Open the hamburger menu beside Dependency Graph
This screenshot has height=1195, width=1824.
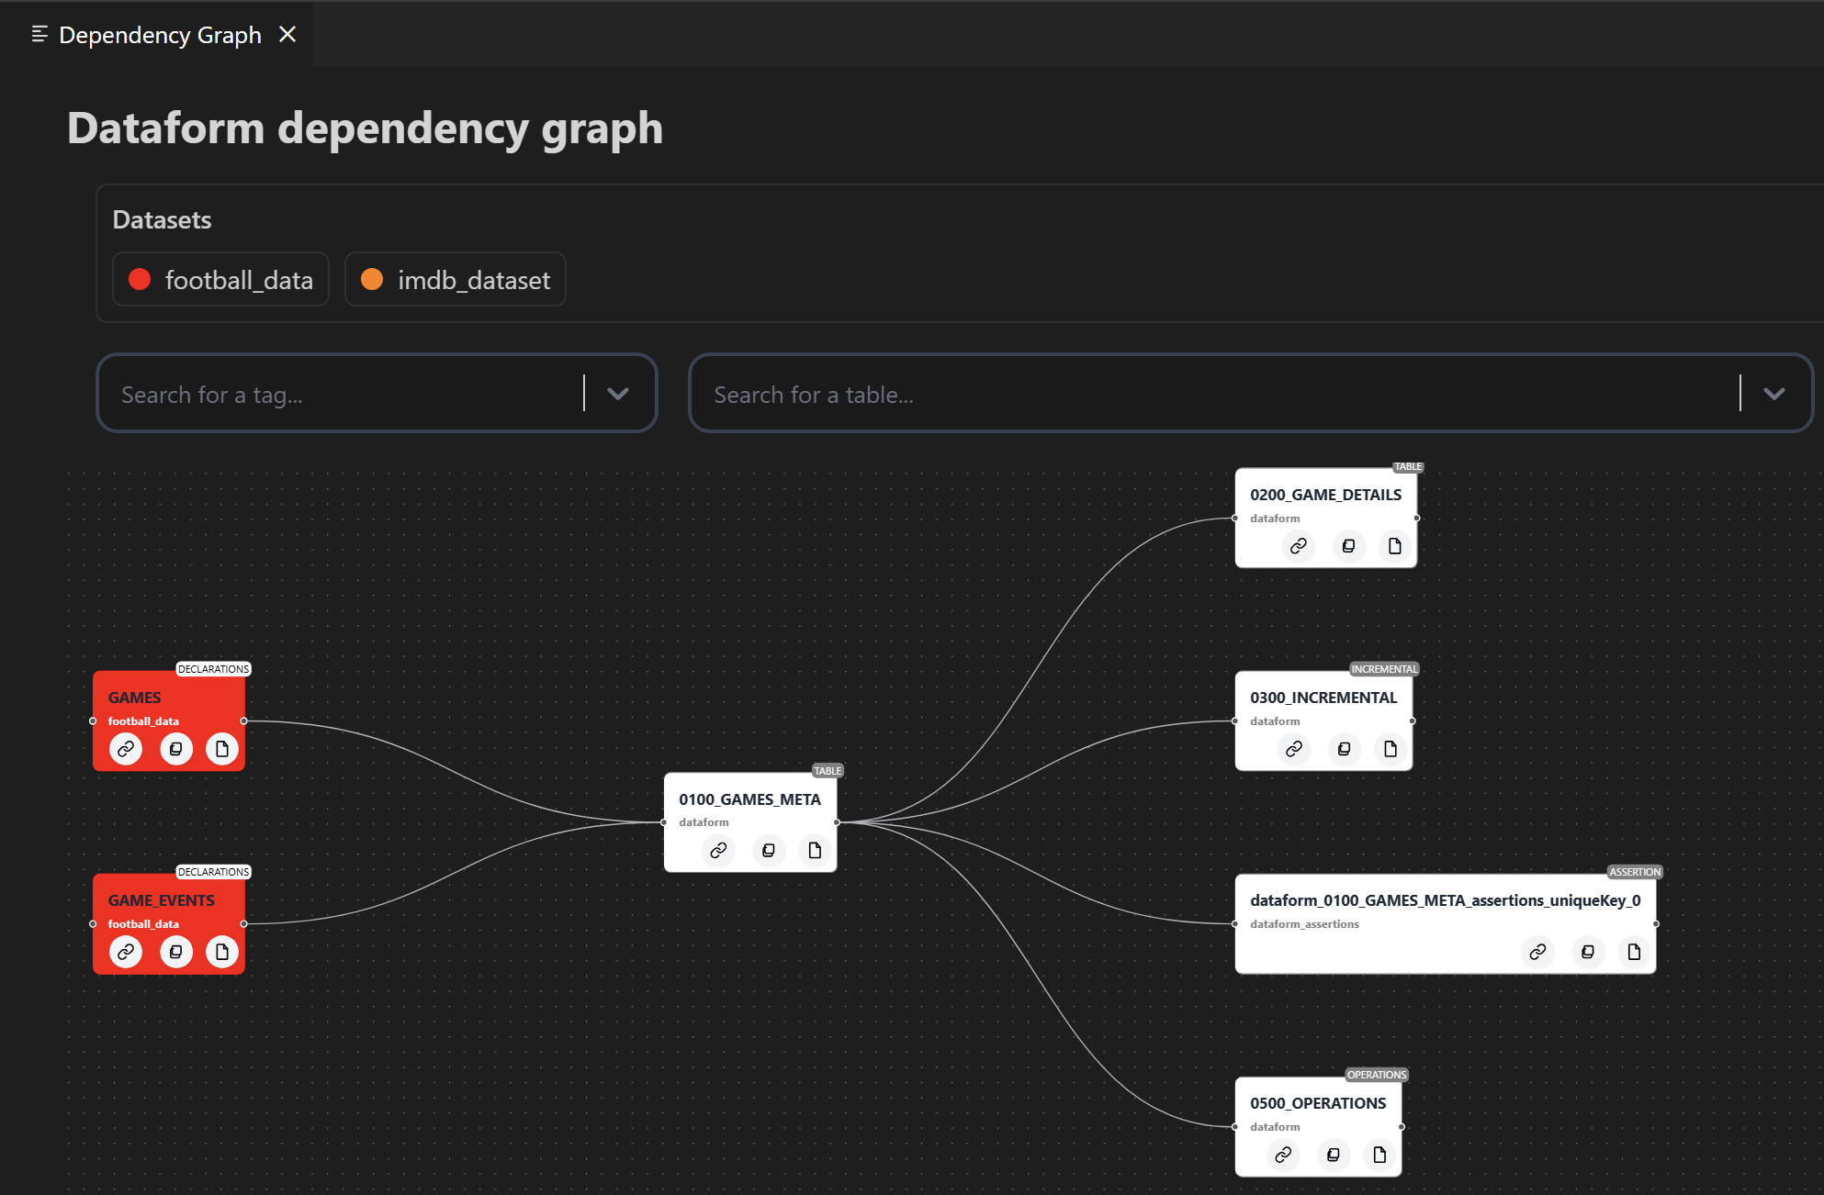coord(39,34)
